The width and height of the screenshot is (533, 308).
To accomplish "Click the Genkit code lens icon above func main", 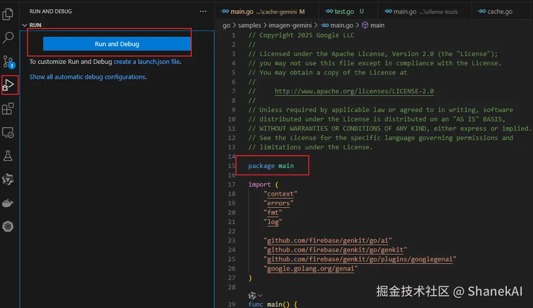I will tap(252, 295).
